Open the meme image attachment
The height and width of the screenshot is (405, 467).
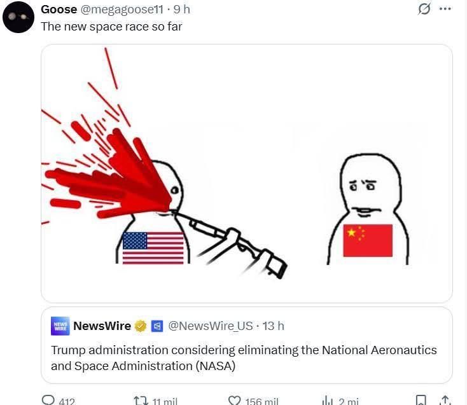[x=247, y=174]
